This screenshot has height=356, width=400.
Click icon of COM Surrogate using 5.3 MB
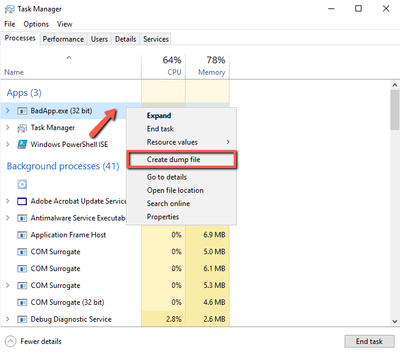[22, 286]
